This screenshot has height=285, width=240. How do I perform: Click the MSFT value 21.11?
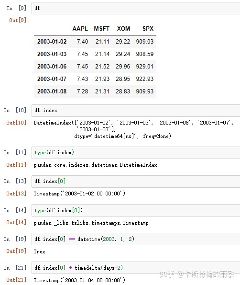[x=102, y=42]
